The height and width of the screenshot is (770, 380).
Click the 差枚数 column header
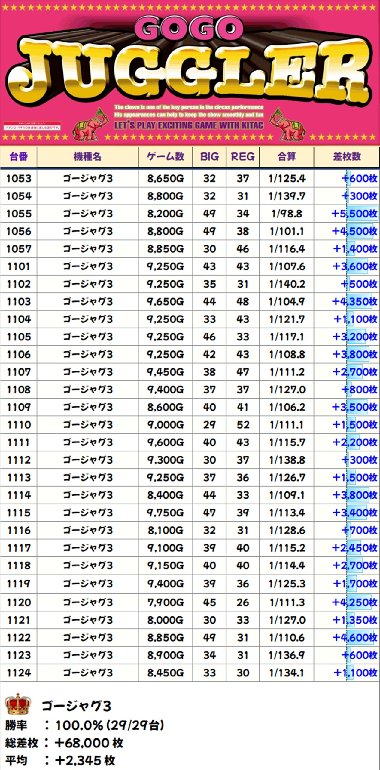pos(347,157)
